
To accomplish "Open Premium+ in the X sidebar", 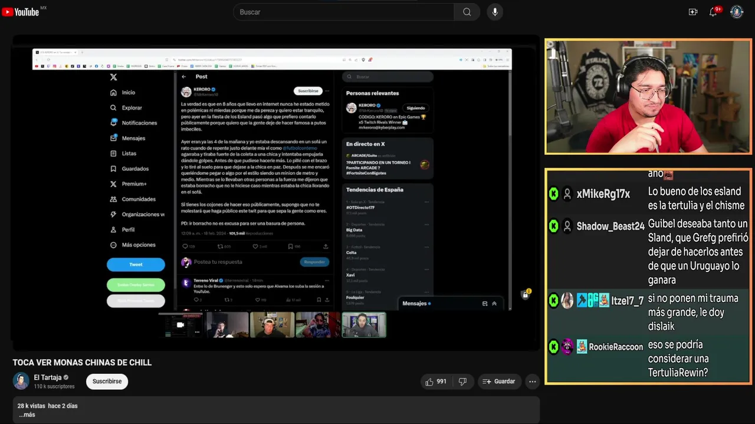I will (x=128, y=184).
